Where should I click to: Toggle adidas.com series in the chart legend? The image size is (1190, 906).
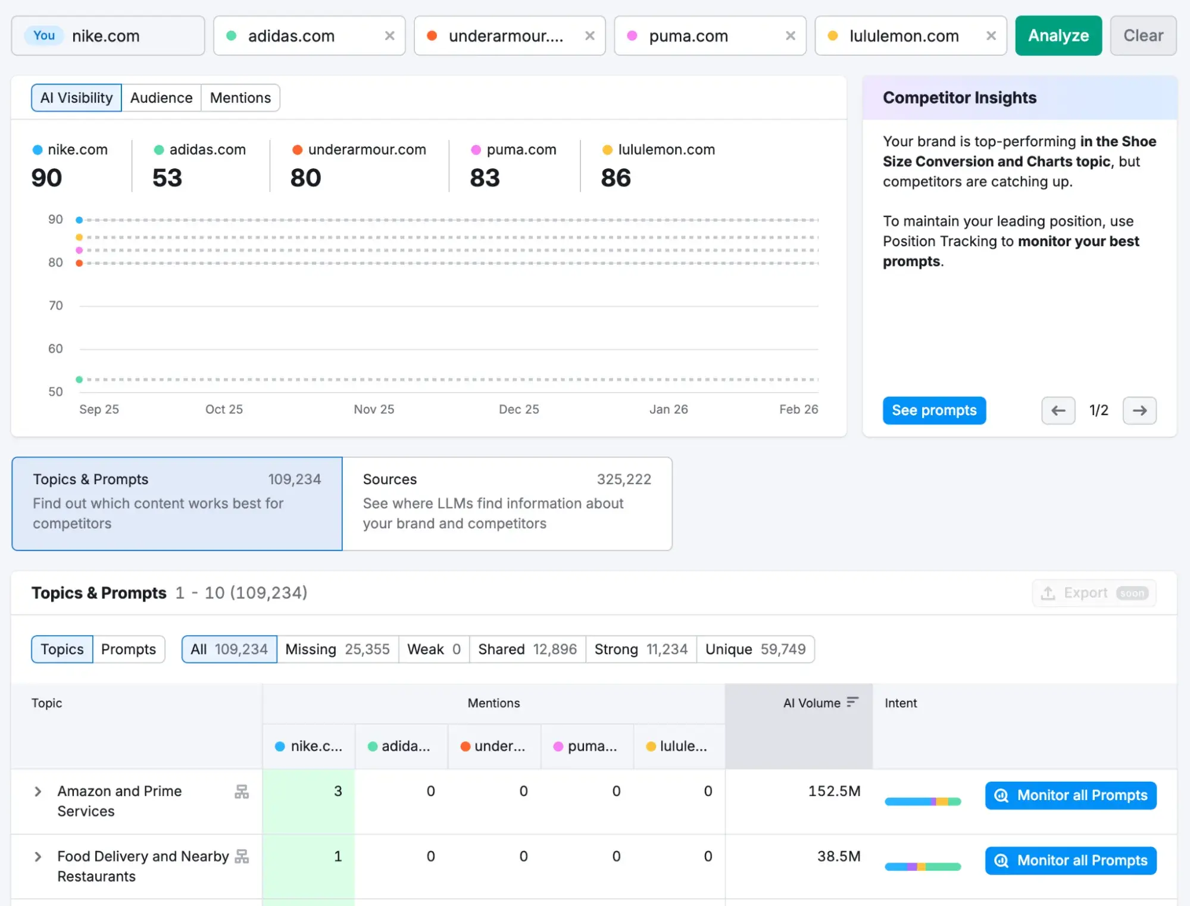click(x=201, y=149)
